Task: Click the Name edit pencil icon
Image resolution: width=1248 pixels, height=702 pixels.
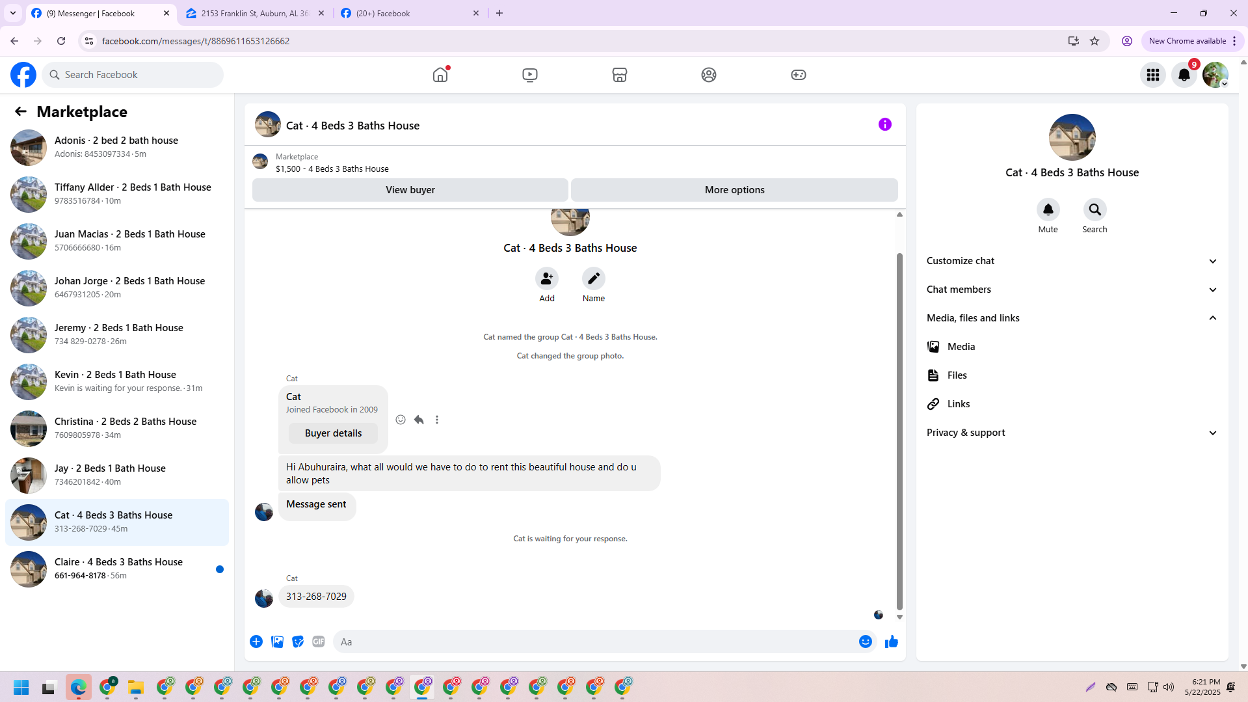Action: tap(594, 278)
